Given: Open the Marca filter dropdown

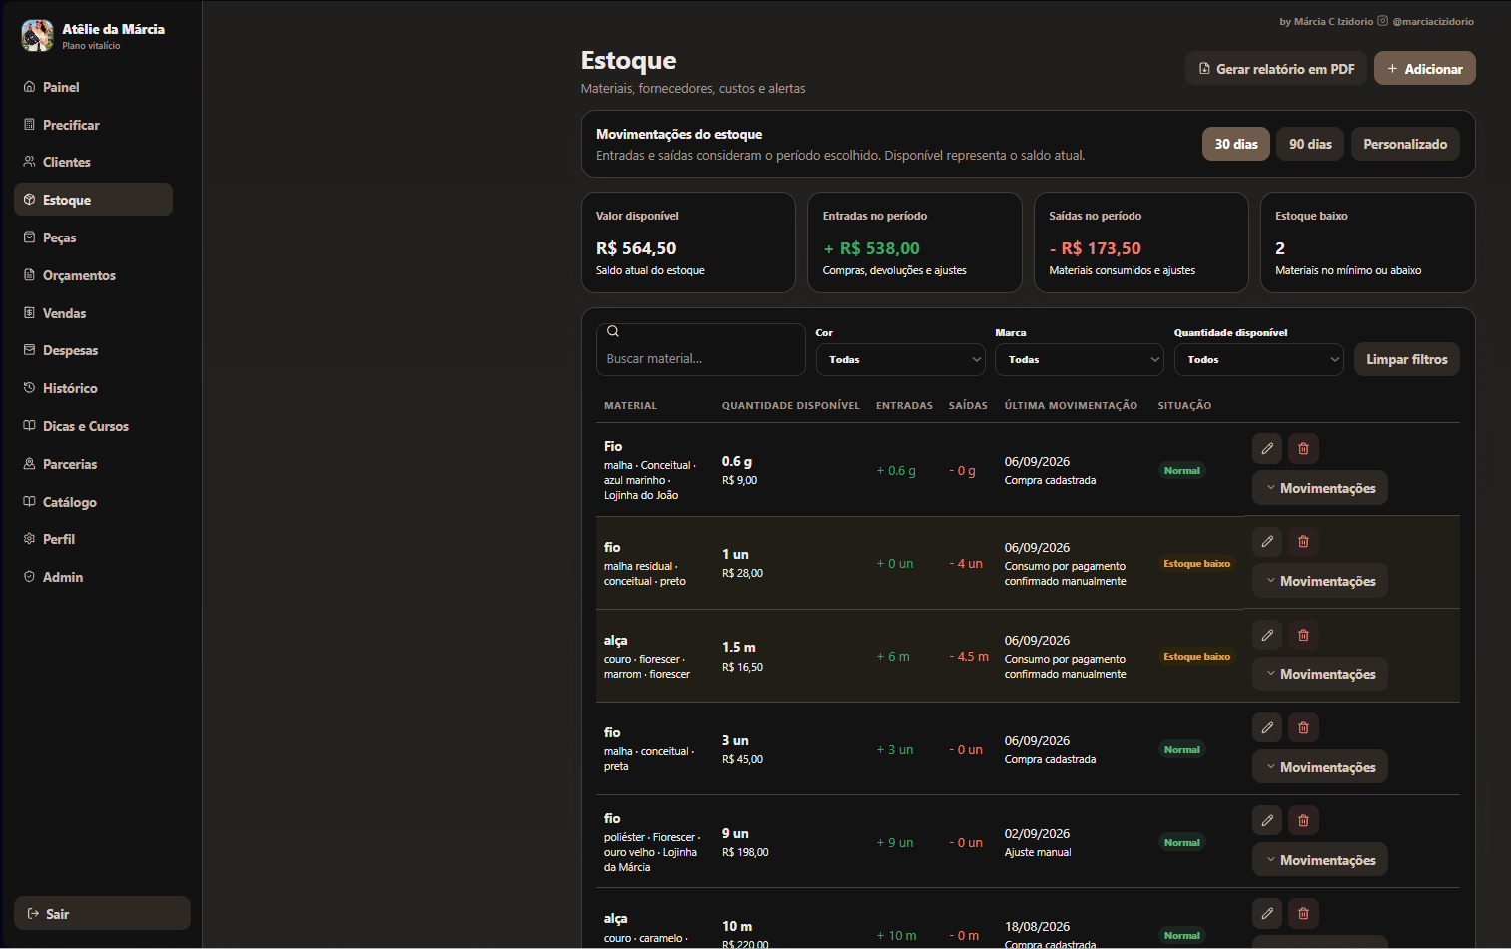Looking at the screenshot, I should (x=1080, y=359).
